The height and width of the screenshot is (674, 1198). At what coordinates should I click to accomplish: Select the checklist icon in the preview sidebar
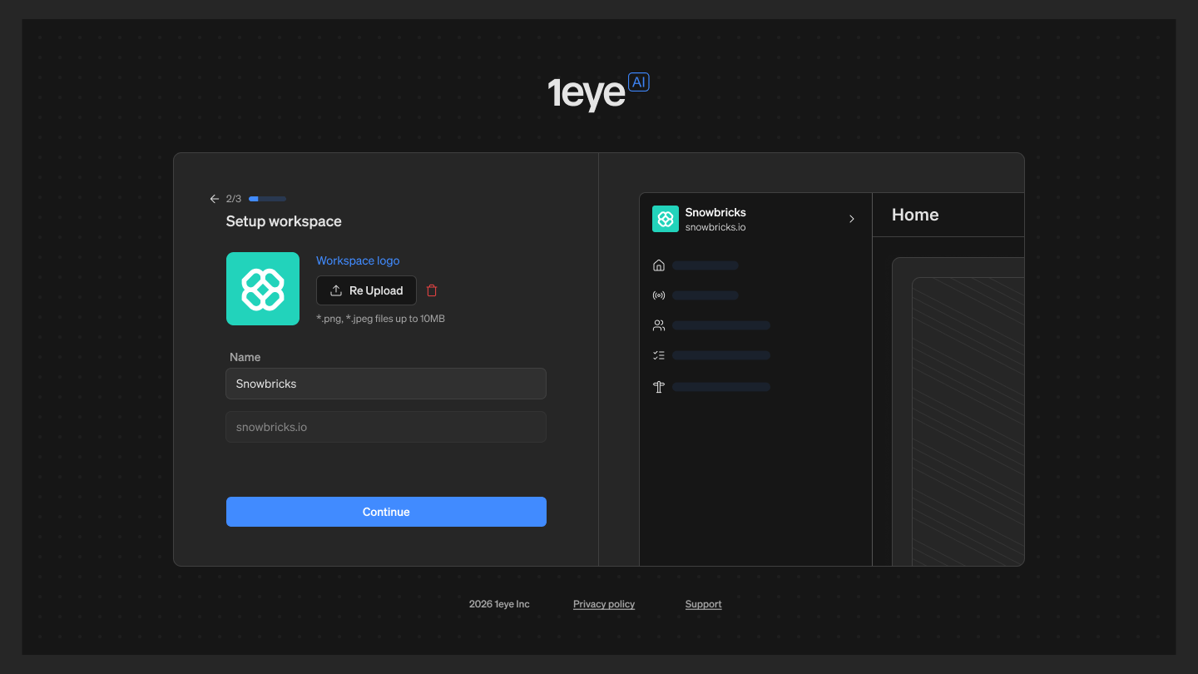coord(659,355)
